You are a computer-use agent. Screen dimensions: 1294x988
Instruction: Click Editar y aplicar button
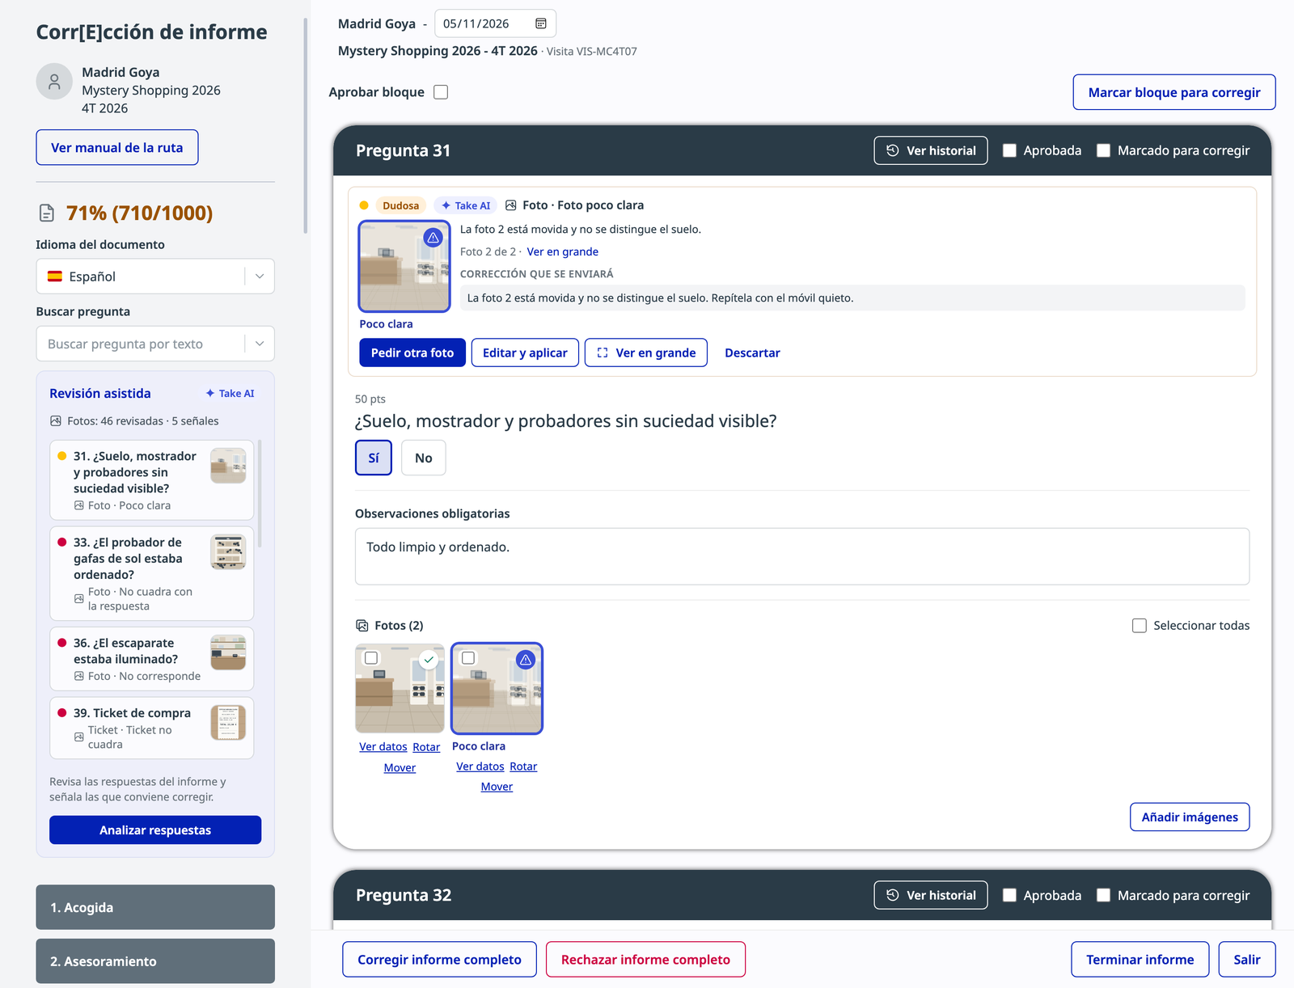[x=525, y=353]
